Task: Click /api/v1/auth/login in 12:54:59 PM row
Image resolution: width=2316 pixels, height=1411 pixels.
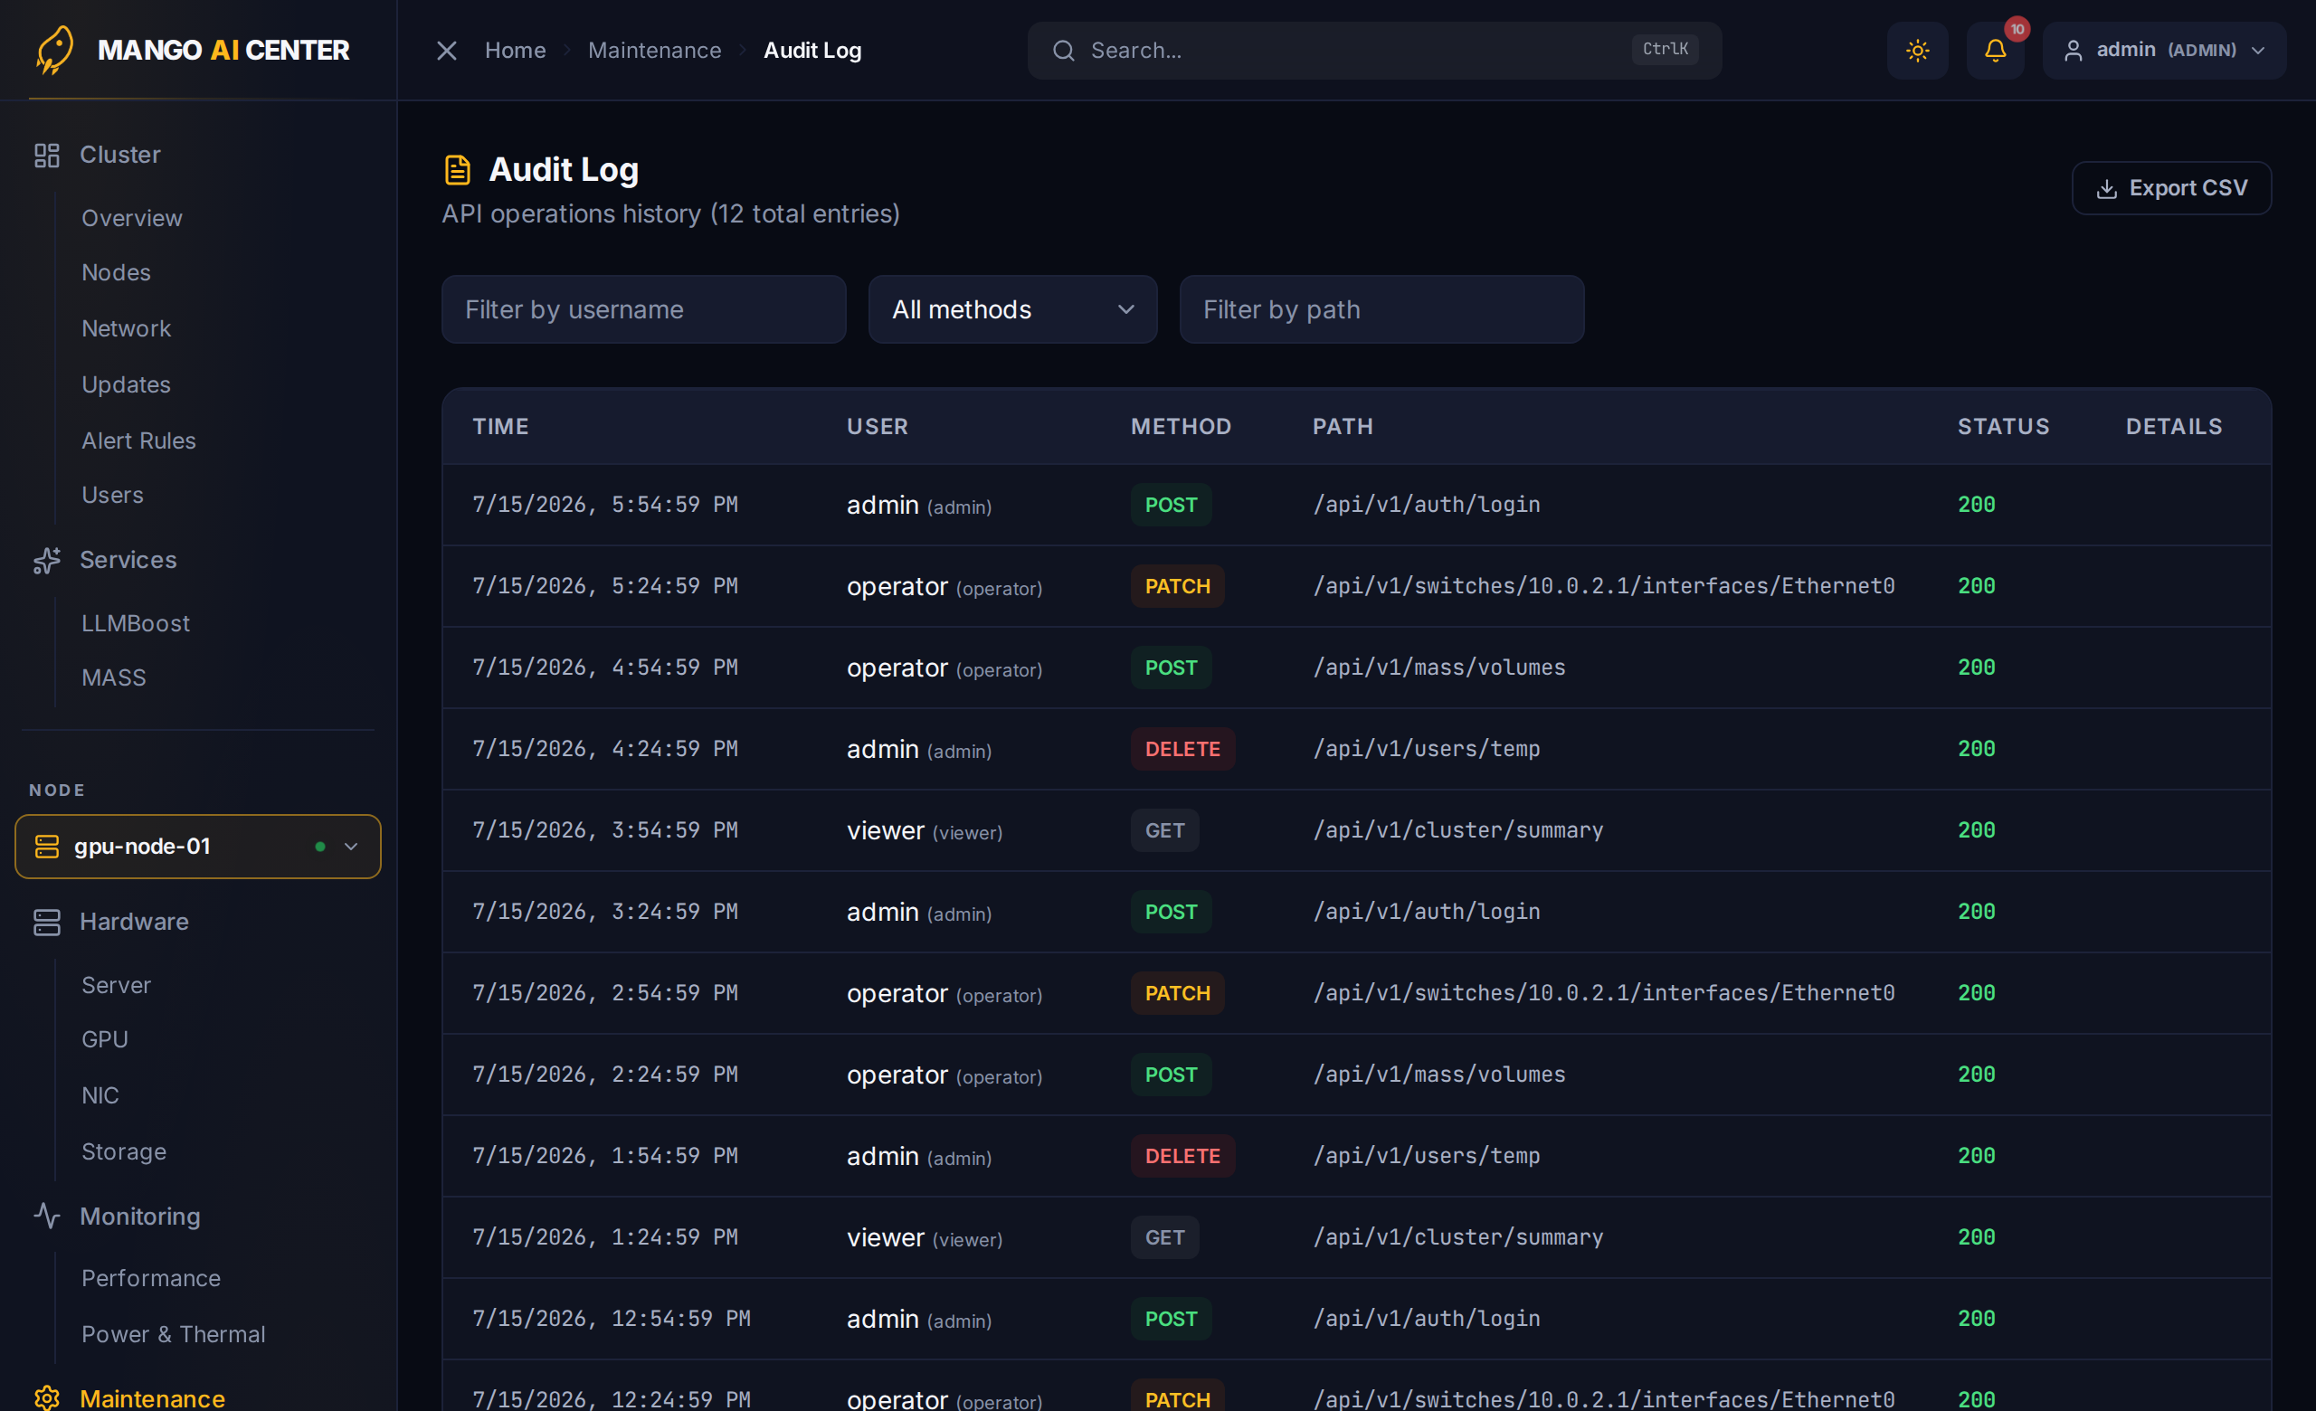Action: pyautogui.click(x=1426, y=1319)
